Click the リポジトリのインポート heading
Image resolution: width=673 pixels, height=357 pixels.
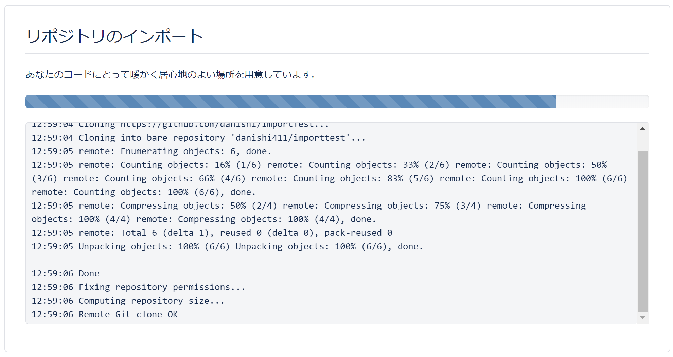[x=115, y=36]
